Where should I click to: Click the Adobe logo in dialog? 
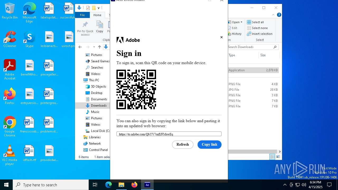(x=128, y=40)
